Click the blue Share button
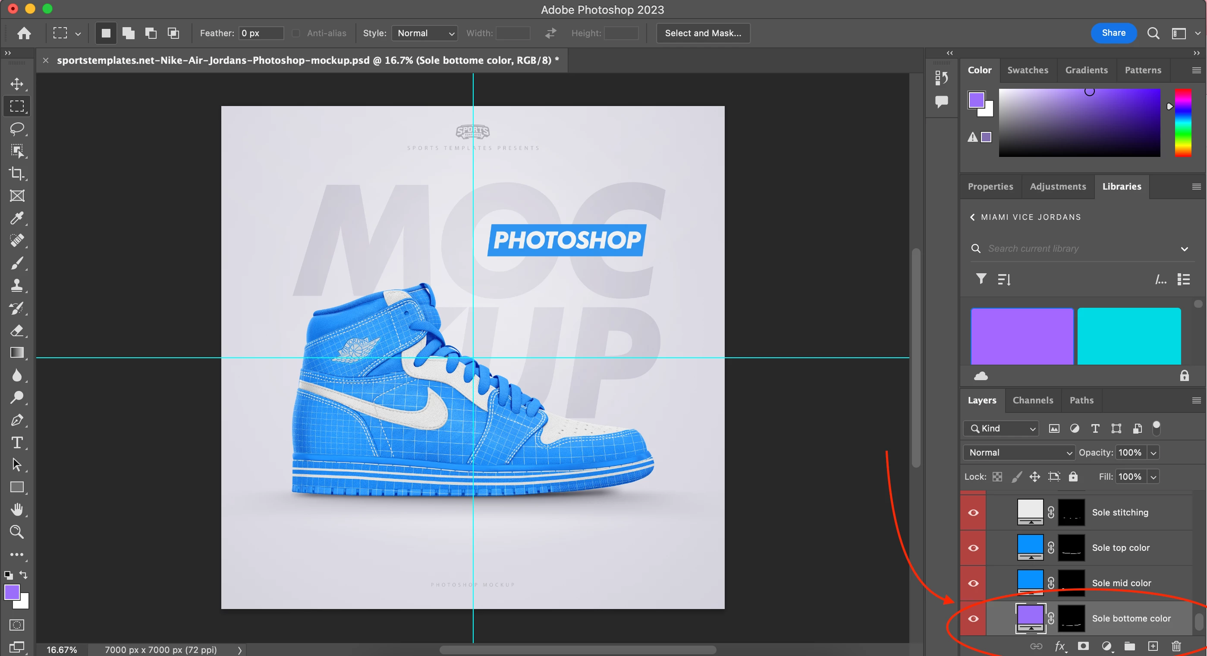 pyautogui.click(x=1113, y=33)
